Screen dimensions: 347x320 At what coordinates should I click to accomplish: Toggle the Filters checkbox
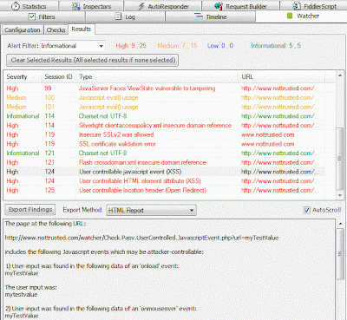32,16
